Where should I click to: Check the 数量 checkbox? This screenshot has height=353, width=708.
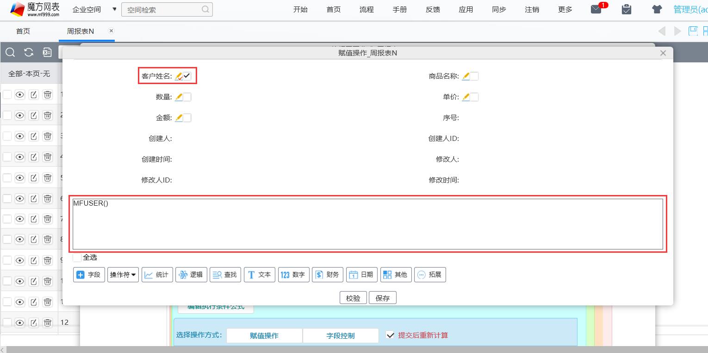[x=187, y=97]
